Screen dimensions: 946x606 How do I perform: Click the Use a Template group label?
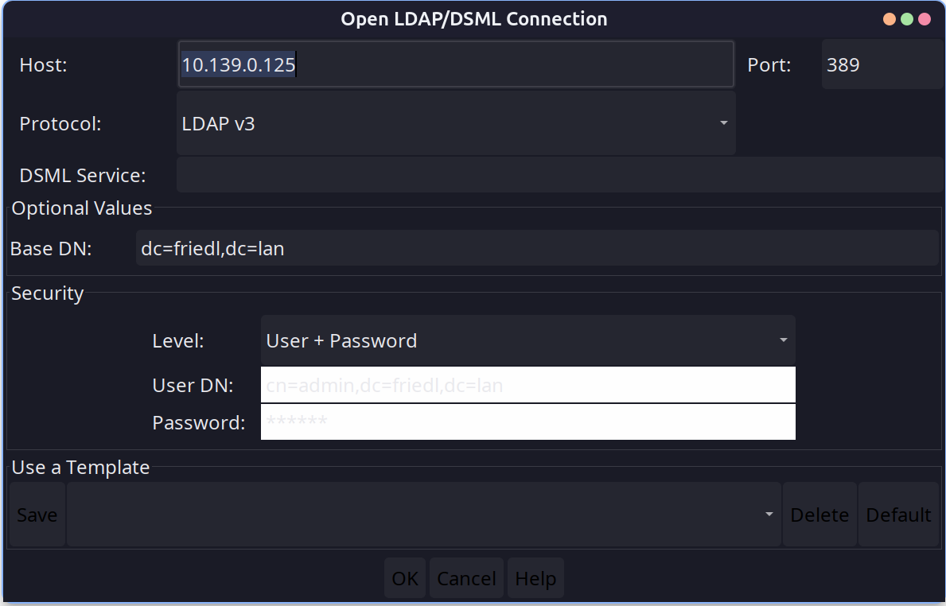click(80, 468)
